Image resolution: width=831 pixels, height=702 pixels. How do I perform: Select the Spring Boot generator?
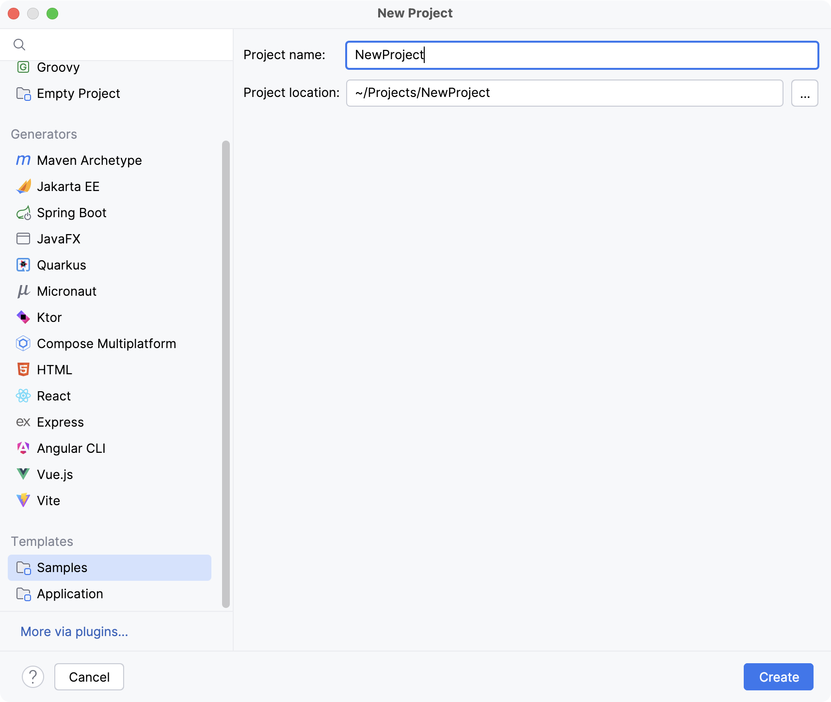(71, 212)
